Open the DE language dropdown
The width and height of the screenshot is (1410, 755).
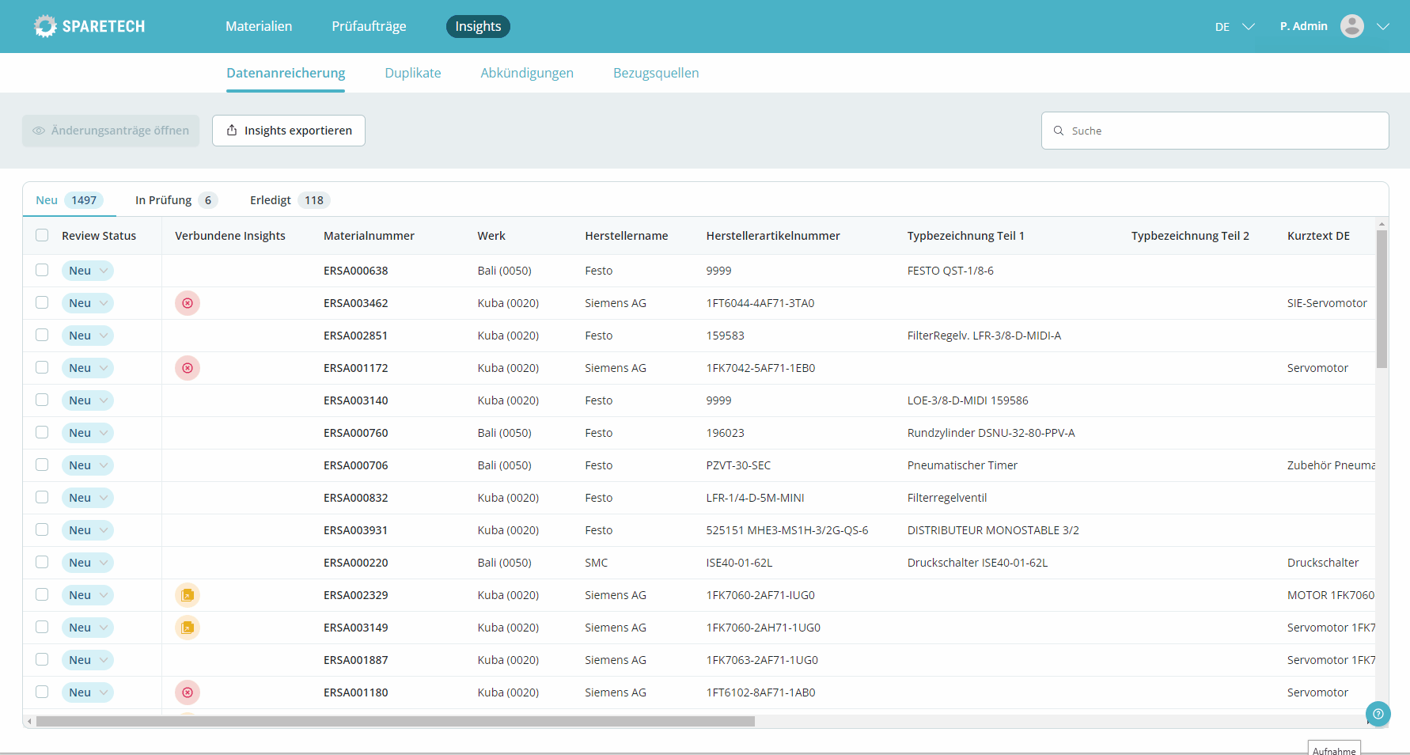click(1234, 27)
